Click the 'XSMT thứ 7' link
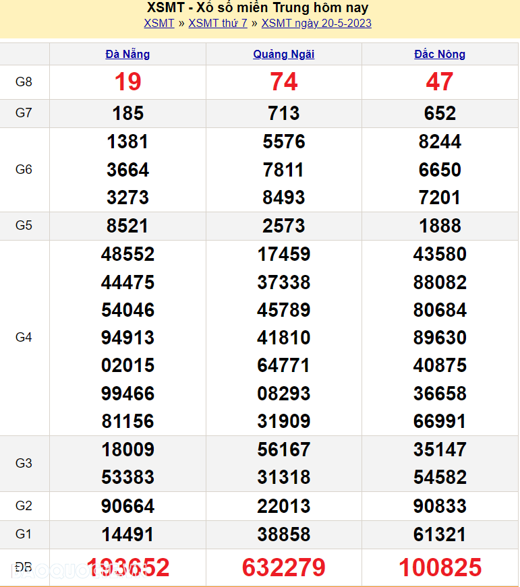 pos(218,24)
